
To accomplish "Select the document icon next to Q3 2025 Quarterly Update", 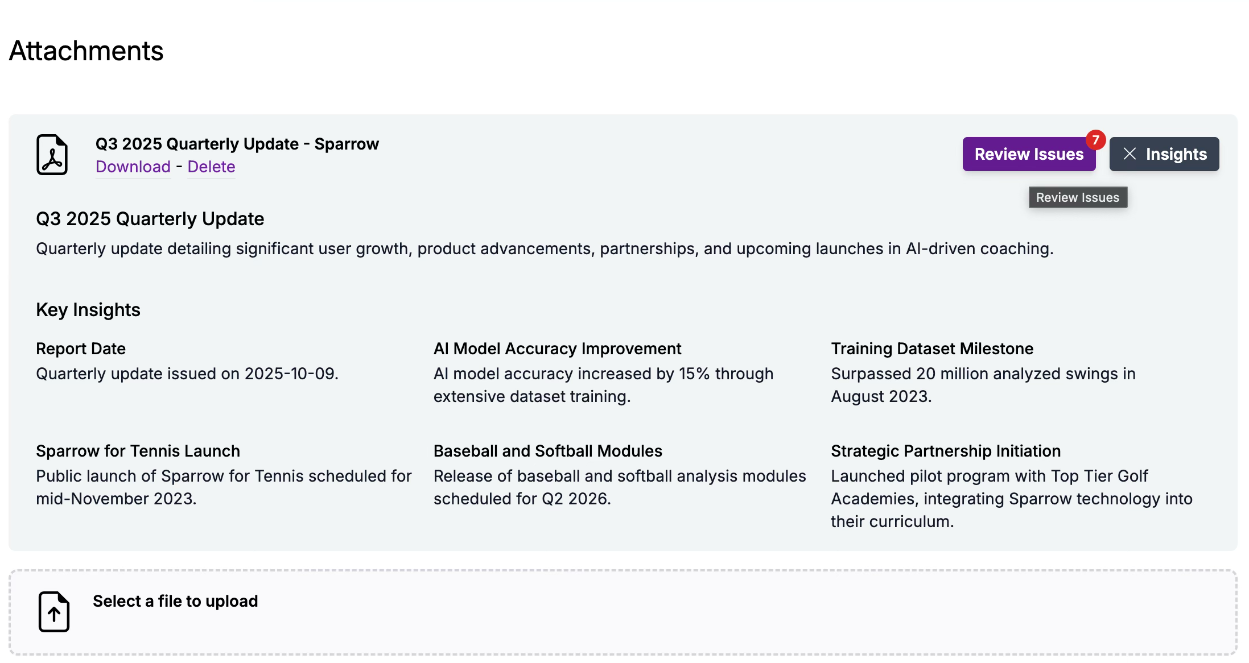I will click(52, 155).
